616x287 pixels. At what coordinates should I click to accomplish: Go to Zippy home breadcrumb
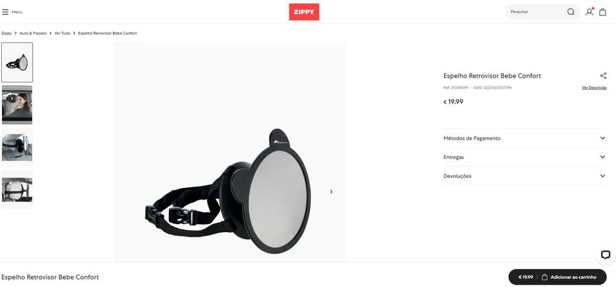6,33
